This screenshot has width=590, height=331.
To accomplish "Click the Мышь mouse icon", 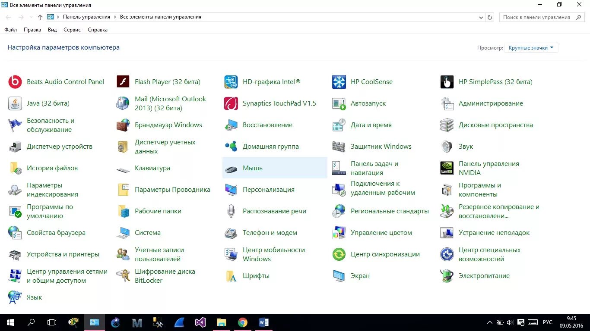I will tap(231, 169).
